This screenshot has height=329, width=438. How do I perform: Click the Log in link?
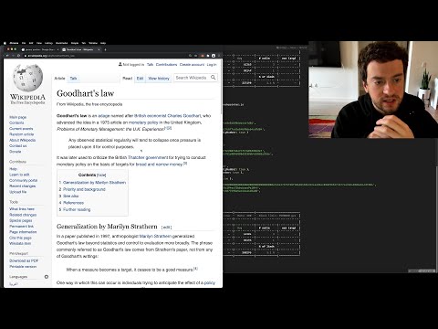[x=212, y=65]
